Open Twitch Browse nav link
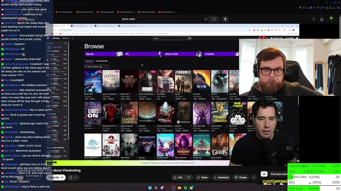Image resolution: width=341 pixels, height=191 pixels. click(x=66, y=38)
